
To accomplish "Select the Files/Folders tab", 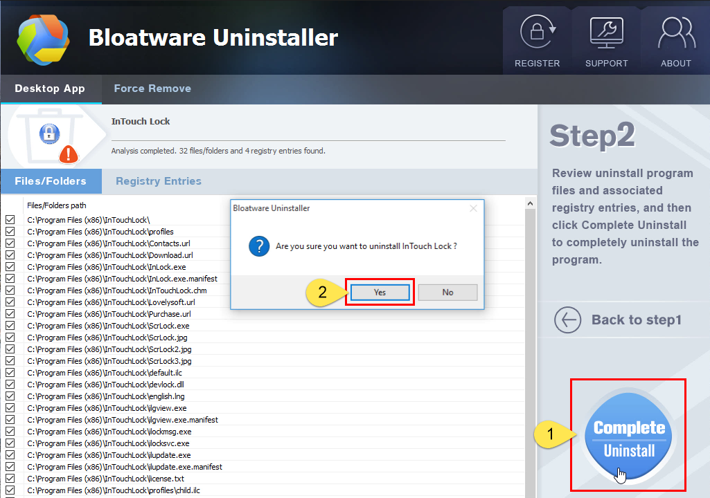I will 51,181.
